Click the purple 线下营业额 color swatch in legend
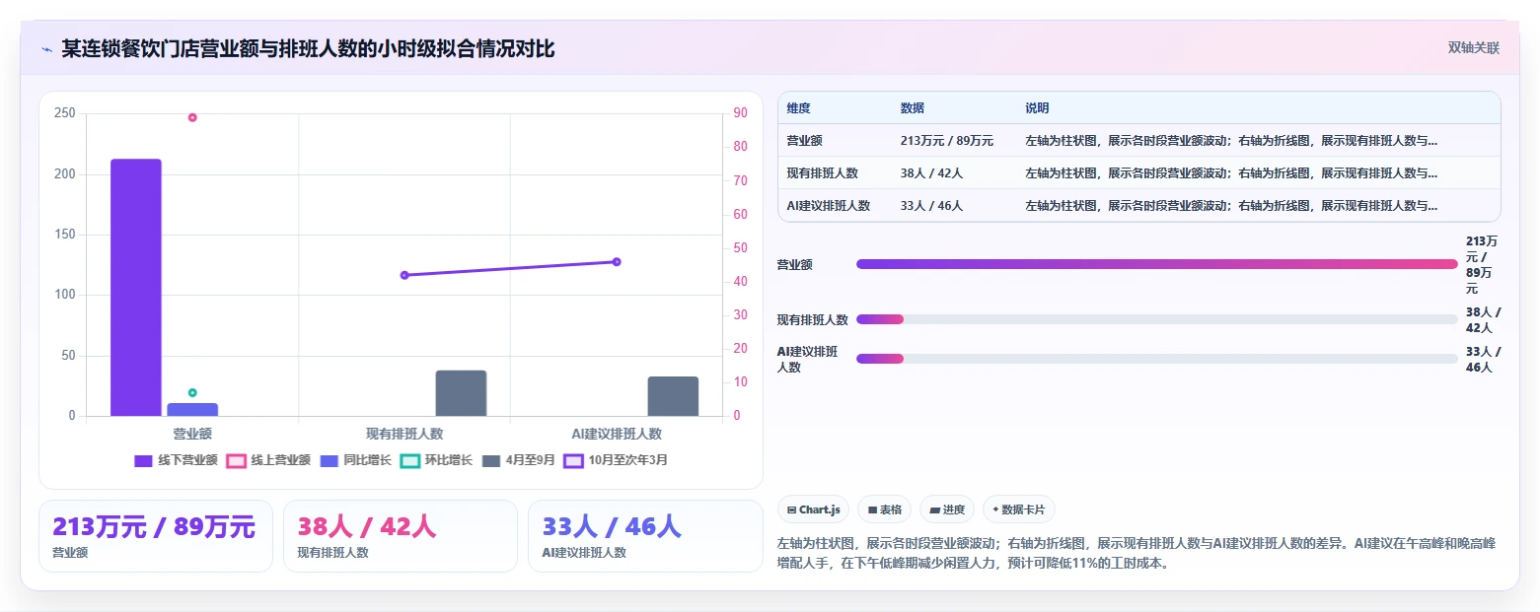The image size is (1540, 612). click(143, 460)
